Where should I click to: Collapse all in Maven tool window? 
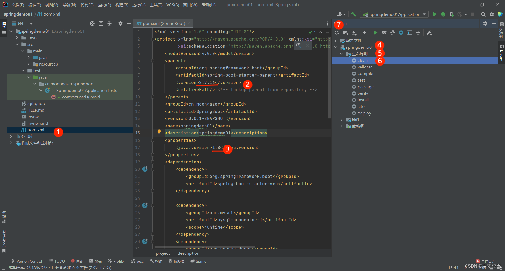tap(418, 33)
